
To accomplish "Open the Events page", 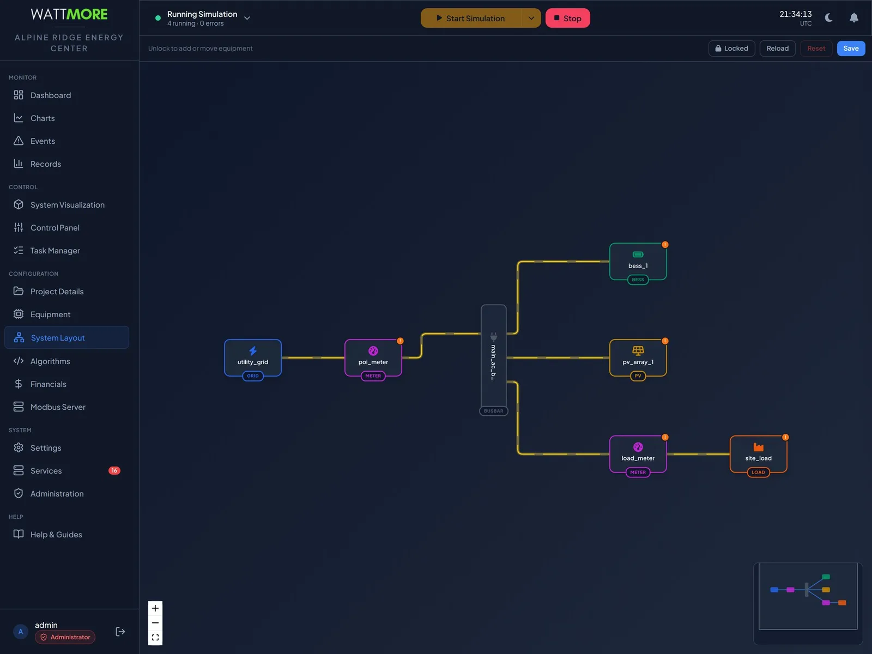I will point(66,141).
